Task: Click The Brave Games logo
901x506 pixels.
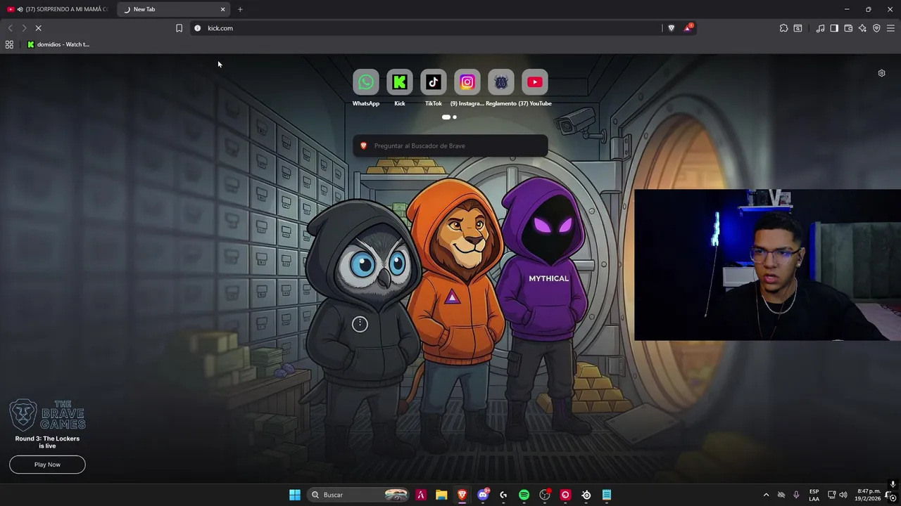Action: click(x=47, y=415)
